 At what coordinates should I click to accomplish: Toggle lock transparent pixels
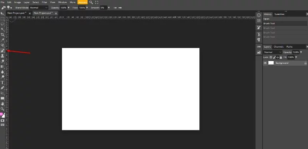[271, 58]
